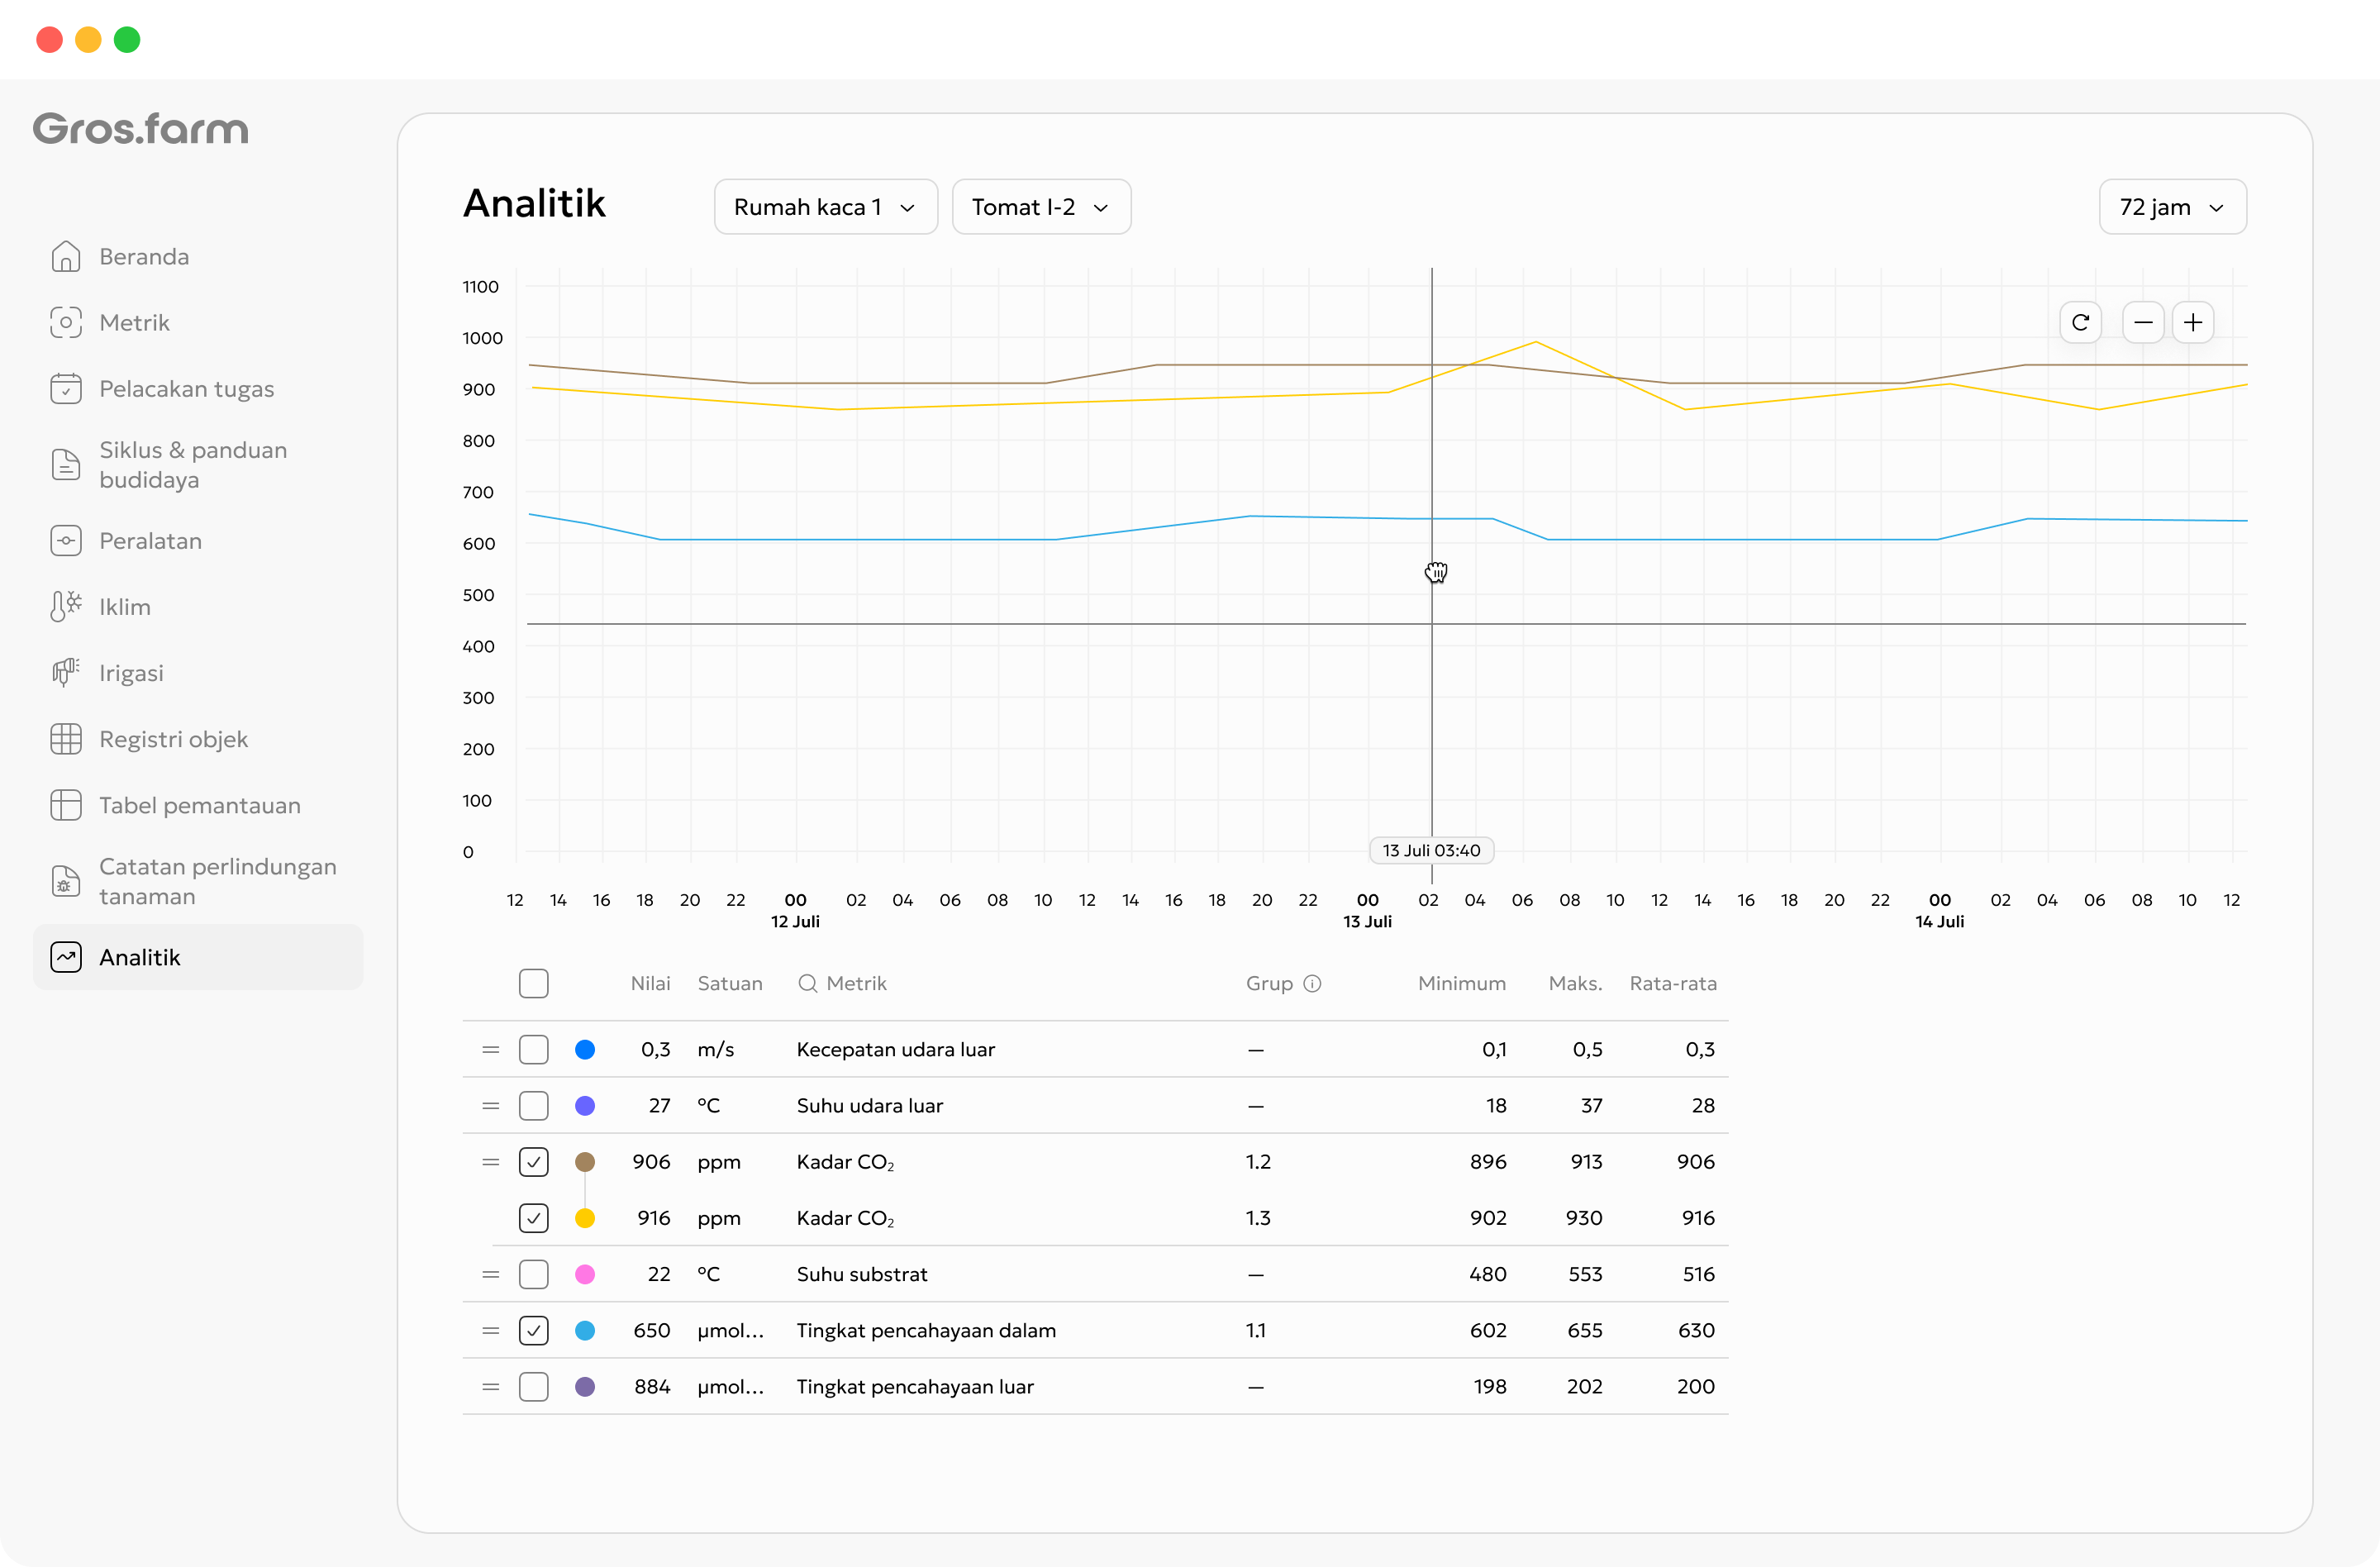Screen dimensions: 2380x1567
Task: Uncheck Tingkat pencahayaan dalam checkbox
Action: [x=534, y=1331]
